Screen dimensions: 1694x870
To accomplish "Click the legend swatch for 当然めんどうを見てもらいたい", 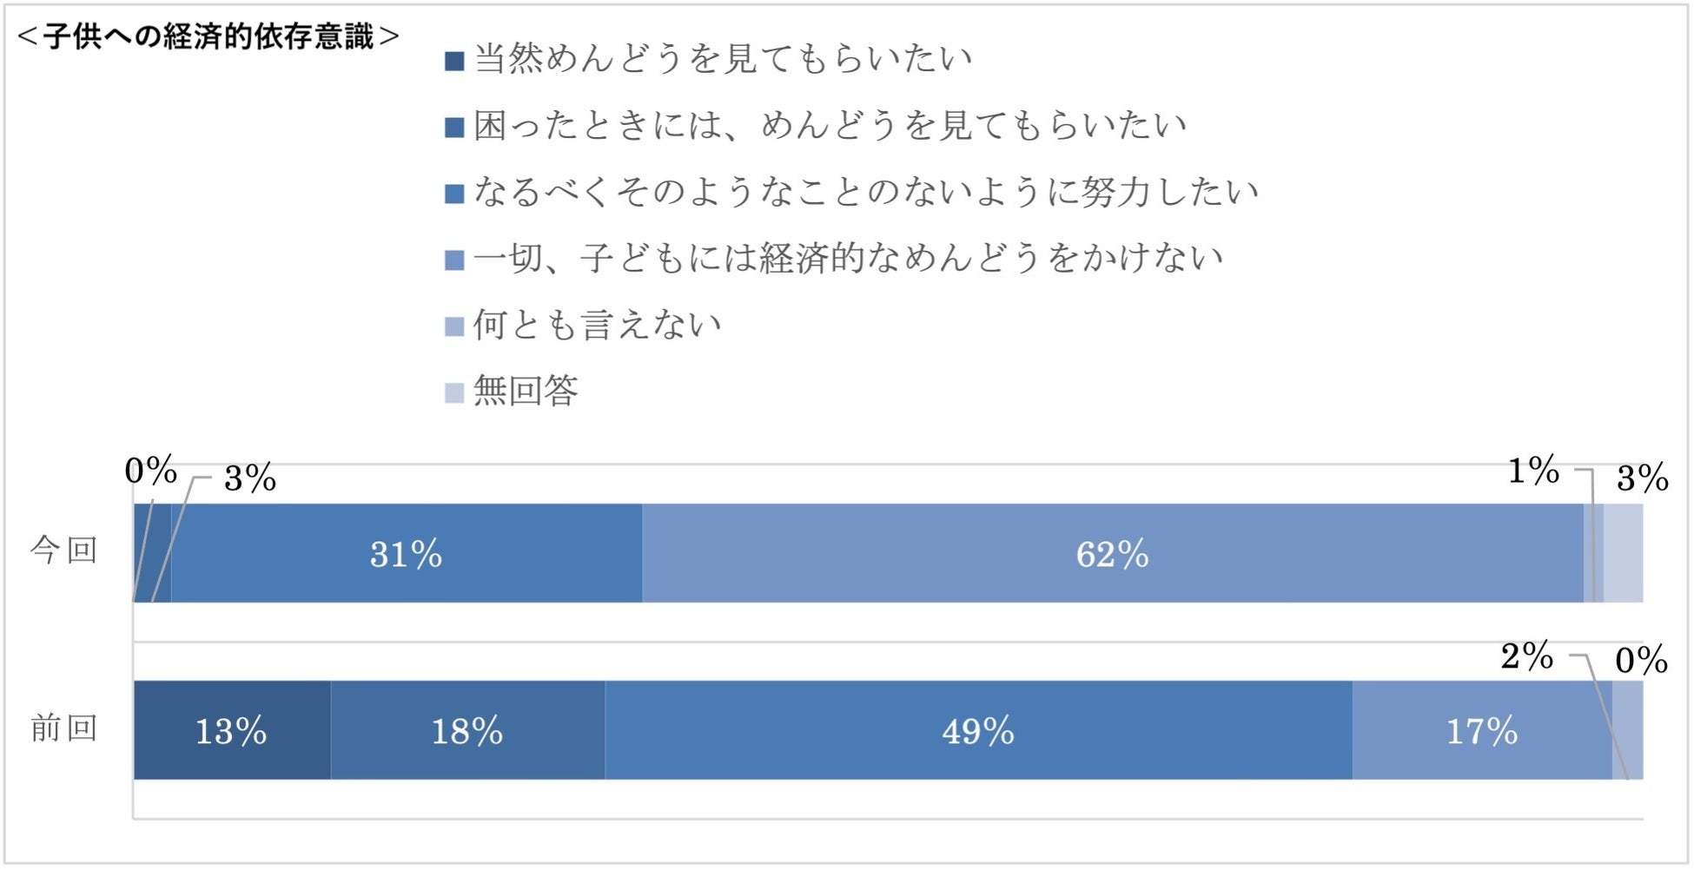I will click(454, 62).
